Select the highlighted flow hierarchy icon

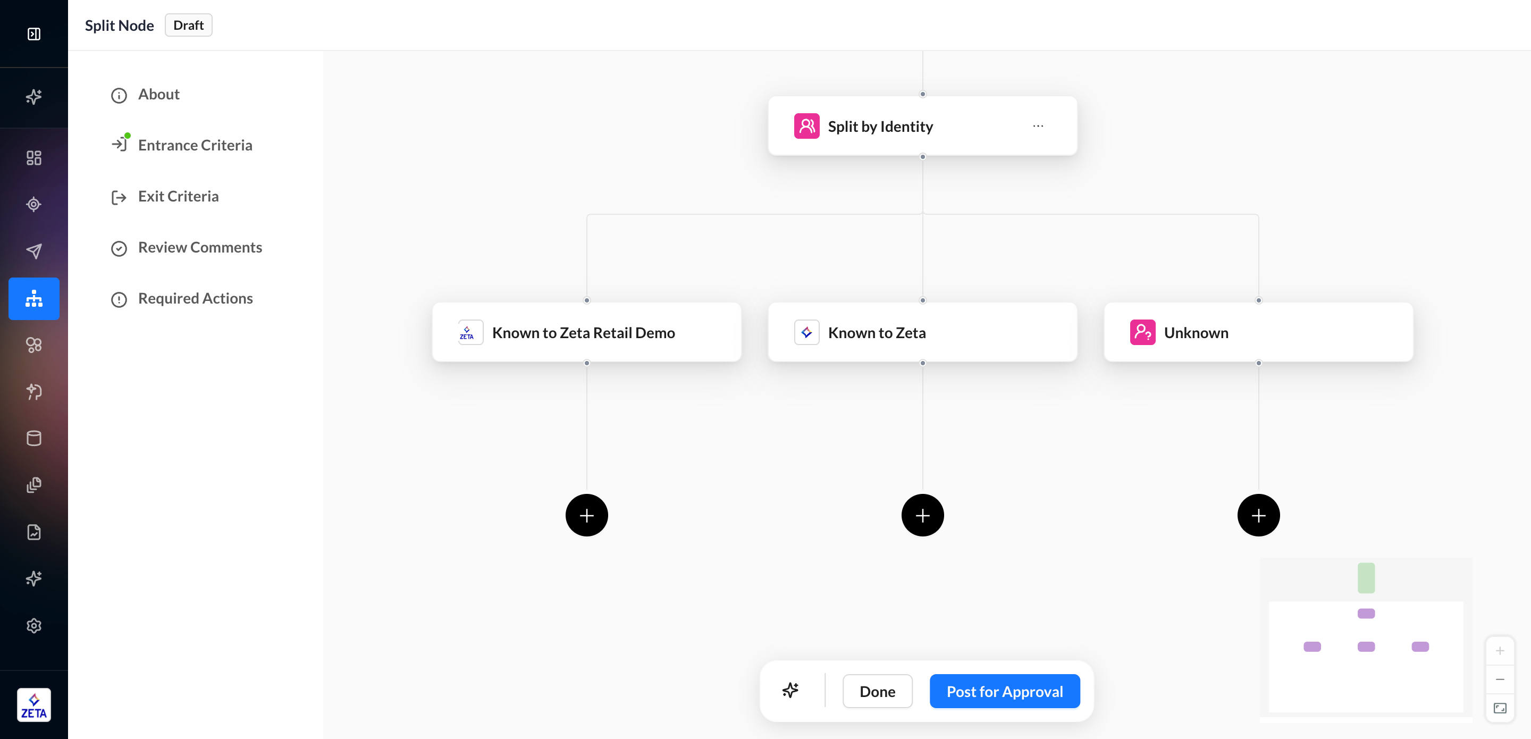[34, 298]
